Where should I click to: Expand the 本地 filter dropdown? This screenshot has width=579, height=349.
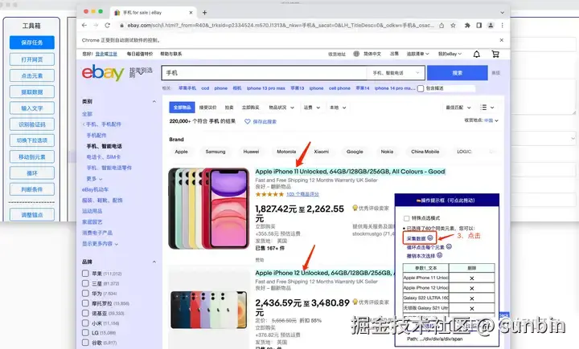point(338,108)
